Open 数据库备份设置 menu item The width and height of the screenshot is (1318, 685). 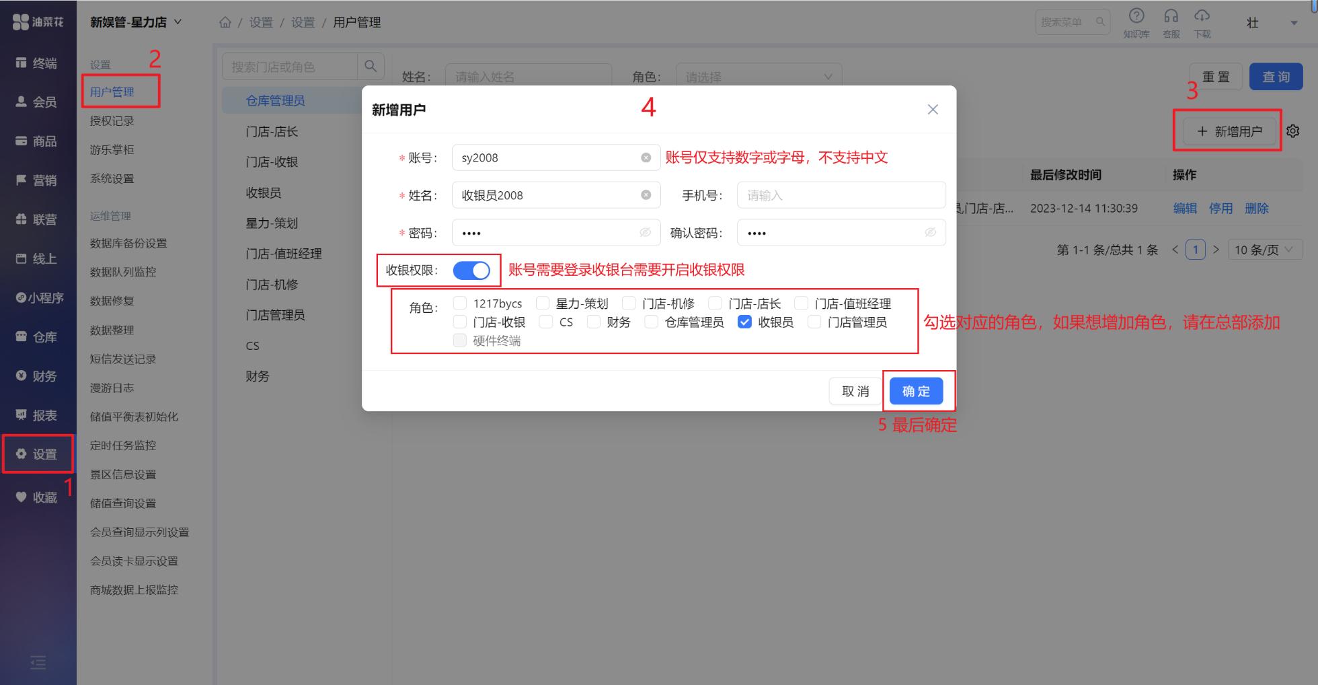click(x=128, y=244)
